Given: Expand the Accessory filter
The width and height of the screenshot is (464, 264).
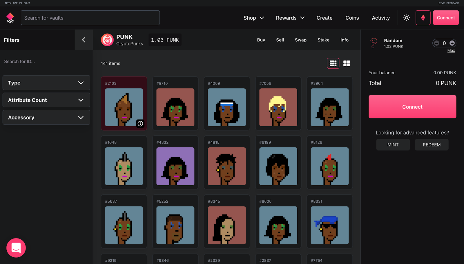Looking at the screenshot, I should pos(46,118).
